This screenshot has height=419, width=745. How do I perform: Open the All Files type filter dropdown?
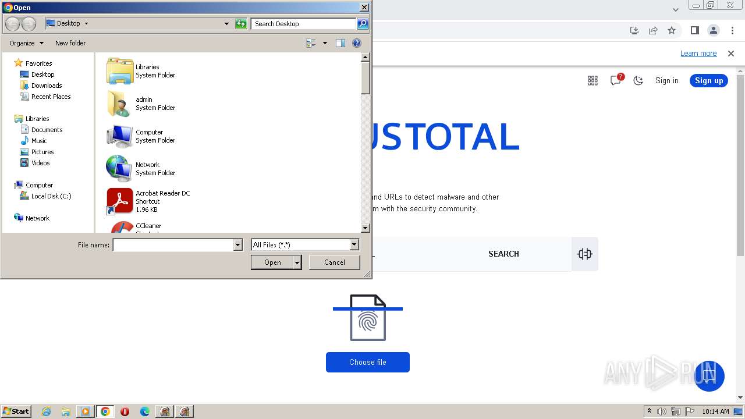pos(354,245)
